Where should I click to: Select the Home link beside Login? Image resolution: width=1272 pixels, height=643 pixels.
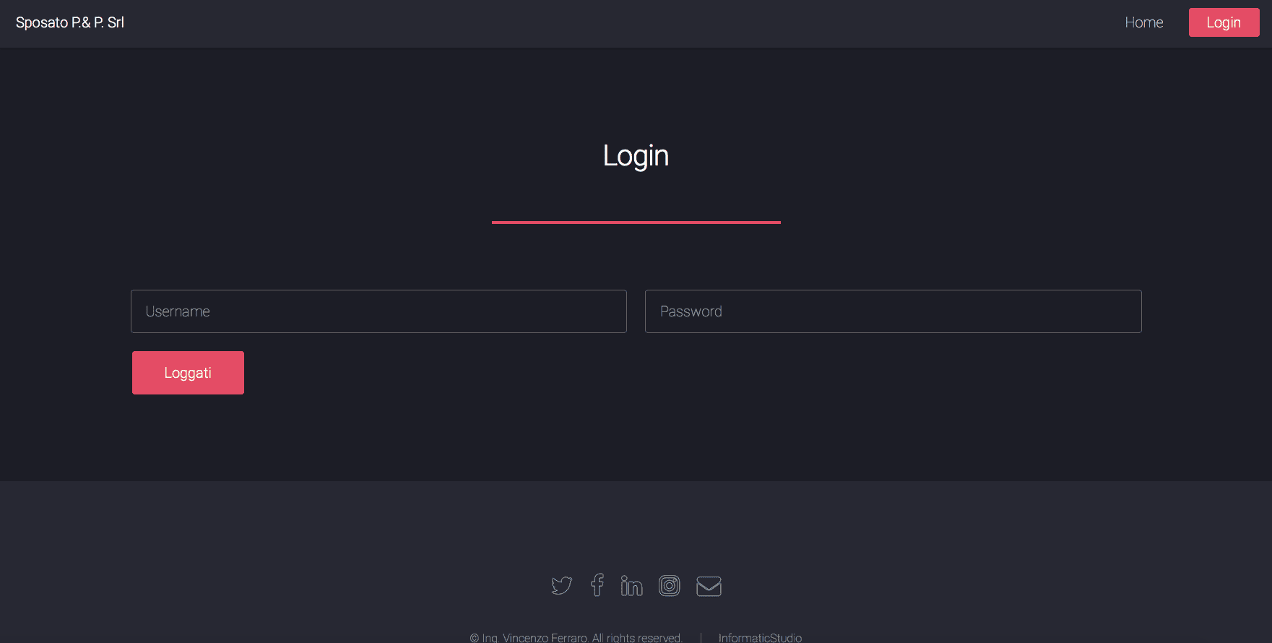click(1144, 22)
